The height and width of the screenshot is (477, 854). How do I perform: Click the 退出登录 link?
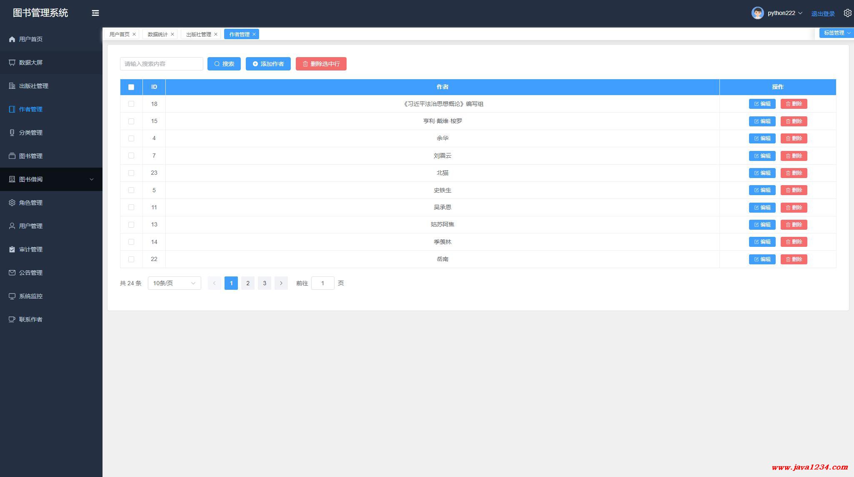click(823, 13)
